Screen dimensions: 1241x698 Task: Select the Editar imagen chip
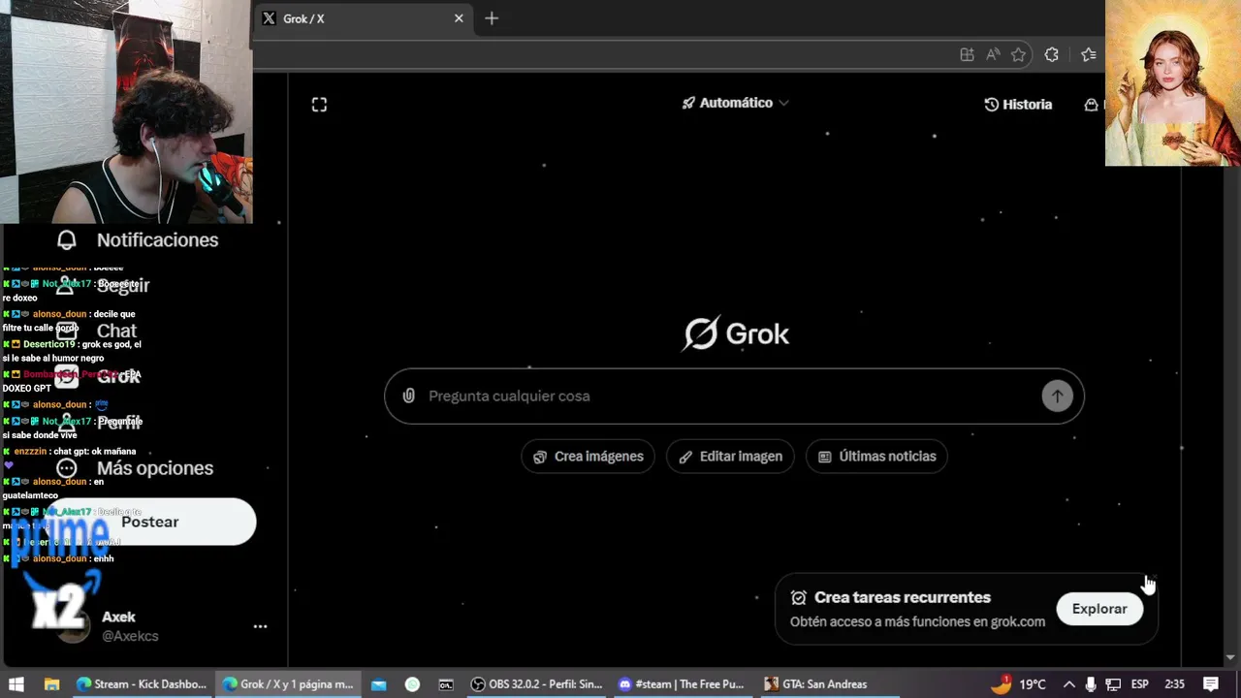(x=730, y=457)
